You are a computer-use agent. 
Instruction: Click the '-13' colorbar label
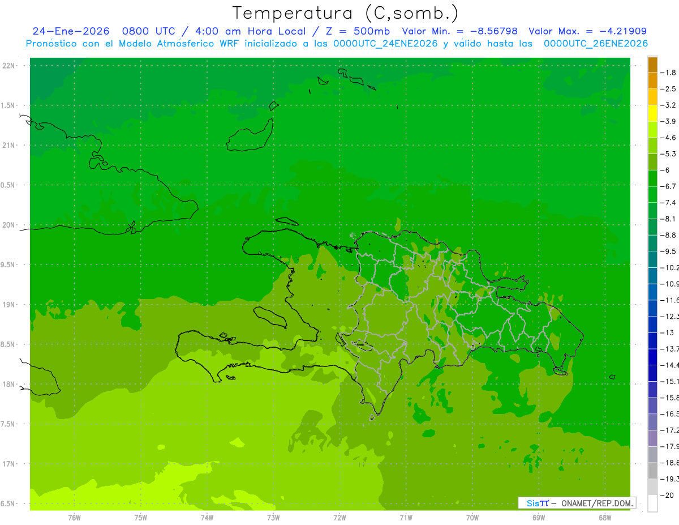tap(667, 332)
